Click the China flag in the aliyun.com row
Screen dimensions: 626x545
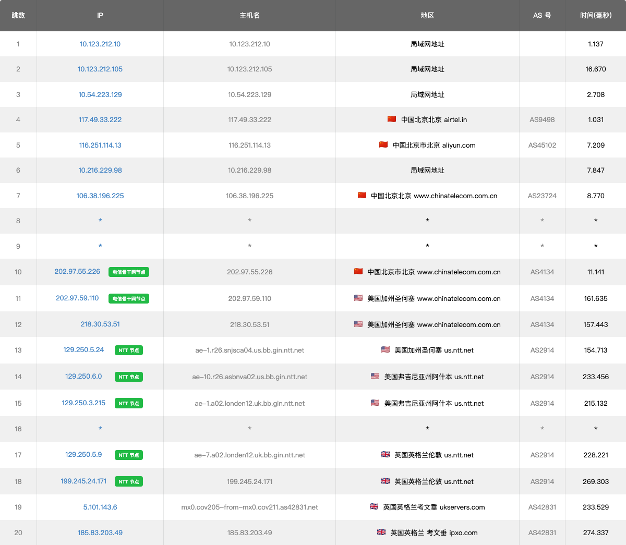click(x=383, y=145)
